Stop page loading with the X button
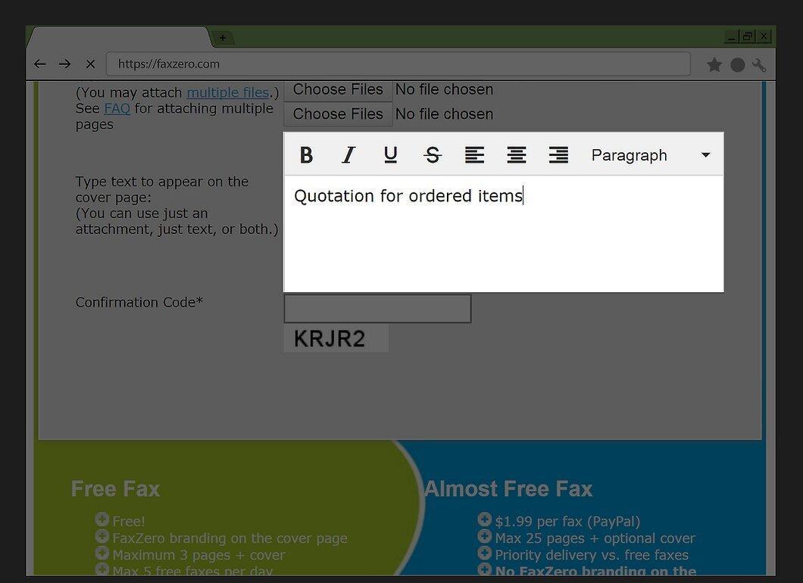Viewport: 803px width, 583px height. (x=91, y=64)
